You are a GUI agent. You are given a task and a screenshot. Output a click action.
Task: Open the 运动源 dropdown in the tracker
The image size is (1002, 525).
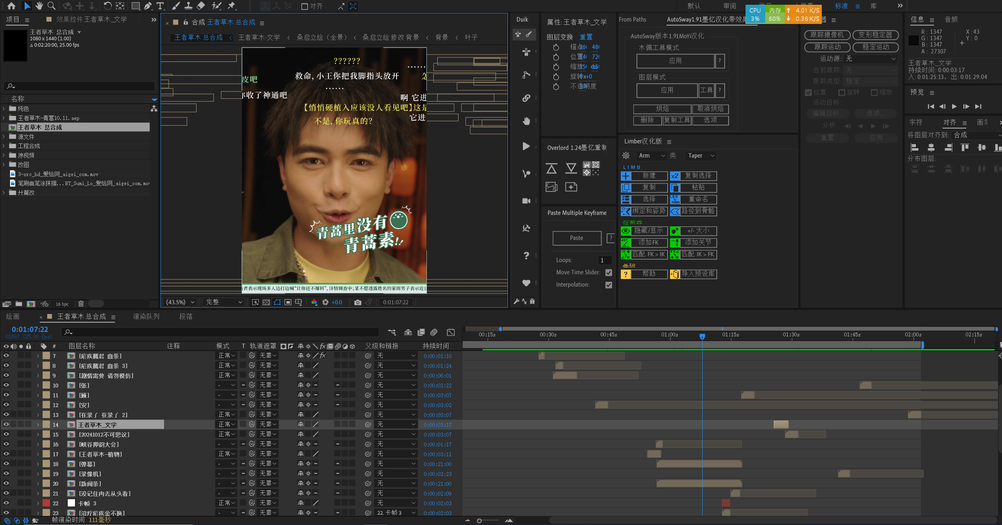click(x=871, y=59)
